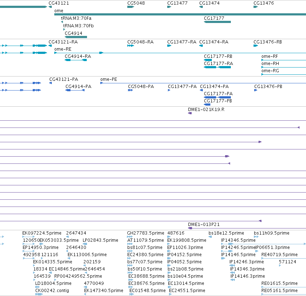
Task: Click the EP14950.3prime EST label
Action: pos(41,248)
